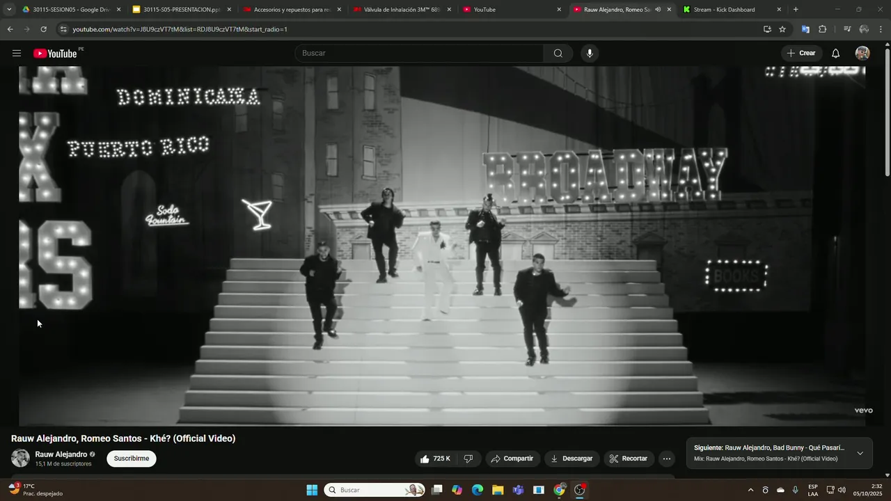The width and height of the screenshot is (891, 501).
Task: Open Task View on taskbar
Action: pyautogui.click(x=437, y=490)
